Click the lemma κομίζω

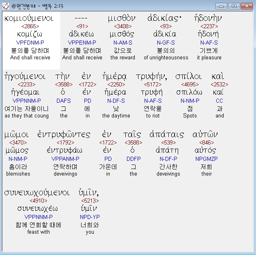tap(29, 34)
